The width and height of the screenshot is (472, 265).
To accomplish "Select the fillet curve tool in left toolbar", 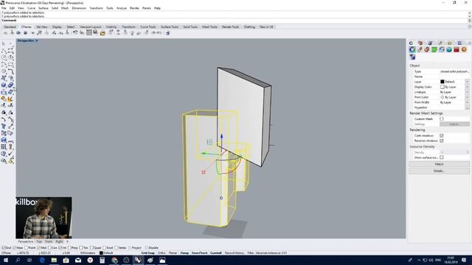I will tap(10, 71).
